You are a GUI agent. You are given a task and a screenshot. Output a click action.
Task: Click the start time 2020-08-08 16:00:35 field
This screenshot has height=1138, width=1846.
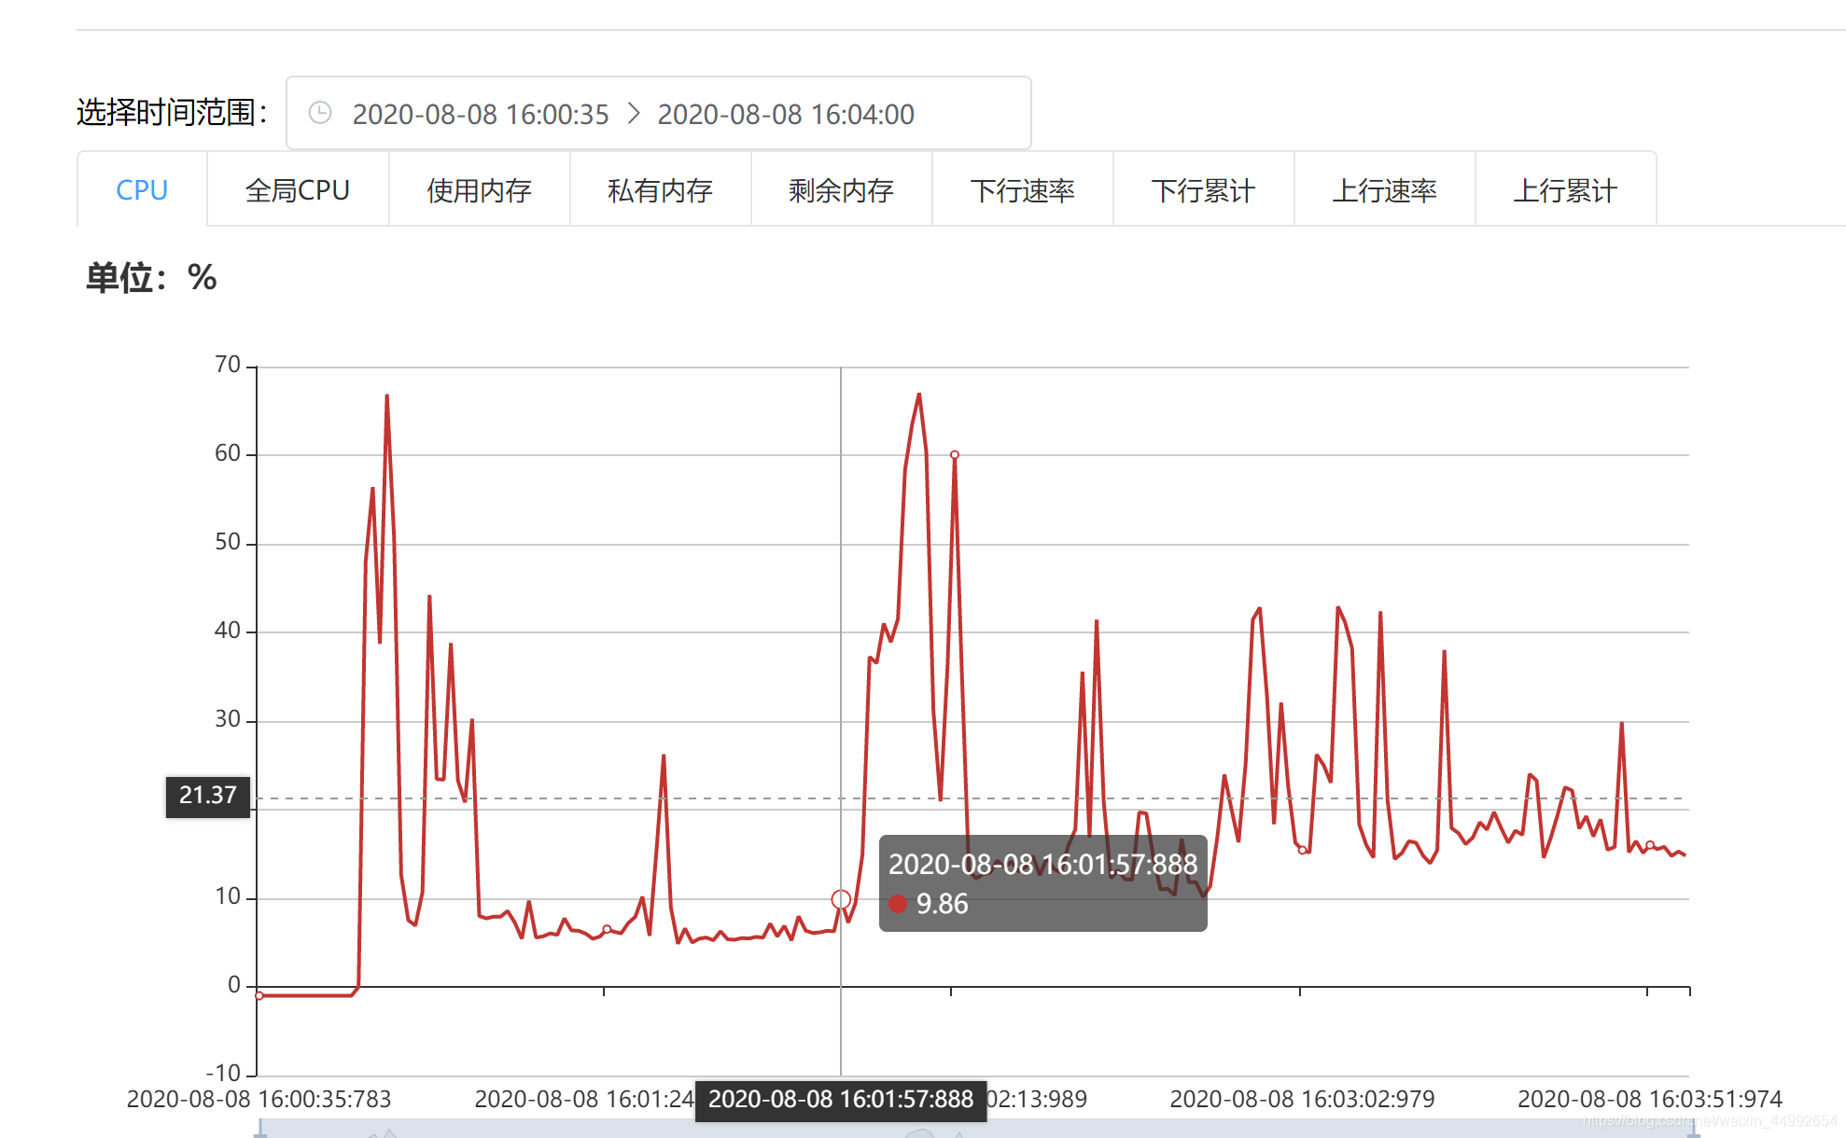480,114
